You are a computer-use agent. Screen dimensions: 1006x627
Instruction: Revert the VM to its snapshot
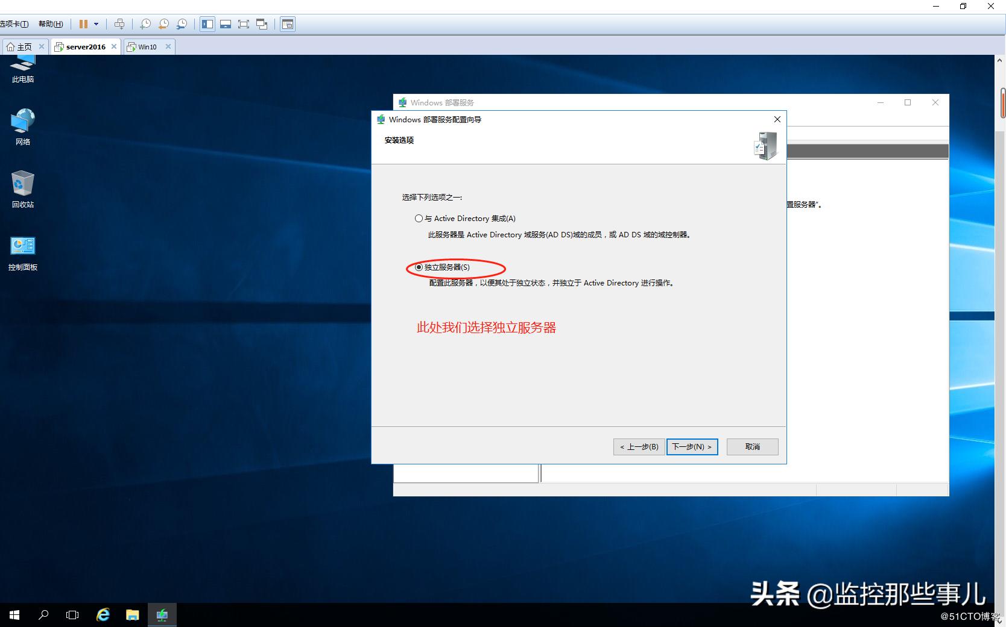point(163,24)
